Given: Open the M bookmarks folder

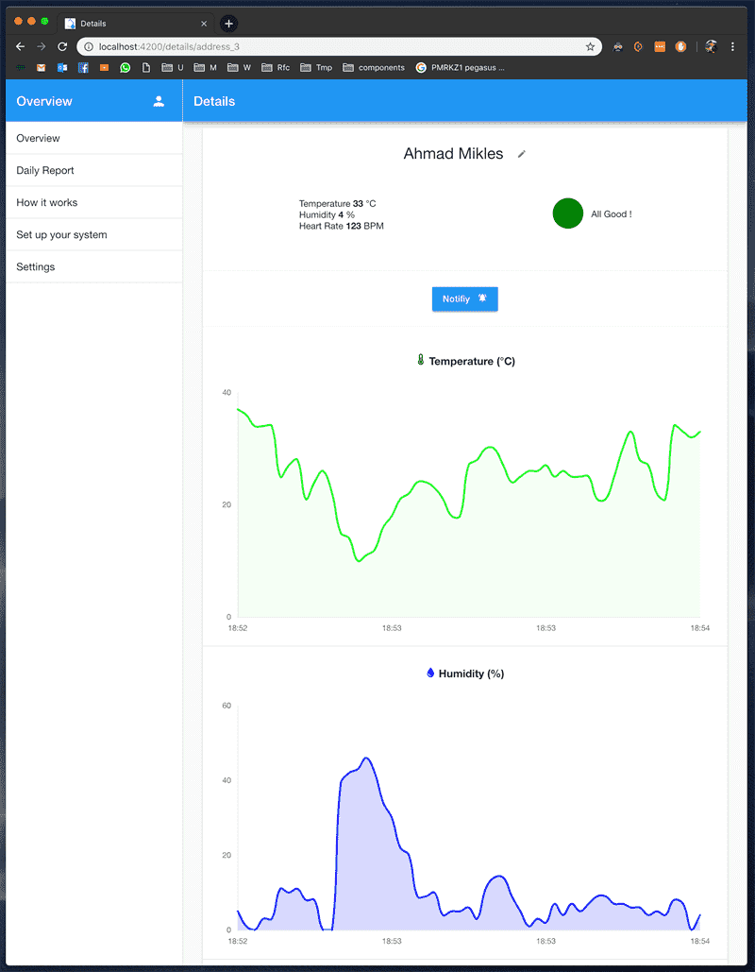Looking at the screenshot, I should coord(205,68).
